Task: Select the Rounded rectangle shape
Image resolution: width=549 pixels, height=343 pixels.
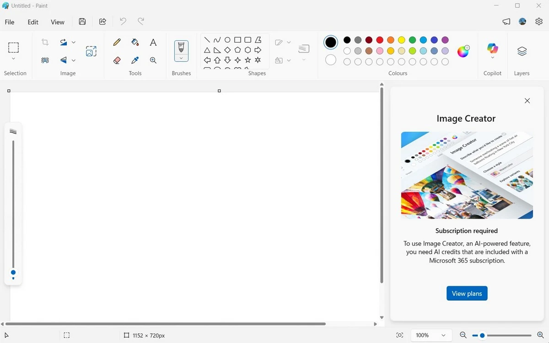Action: (248, 40)
